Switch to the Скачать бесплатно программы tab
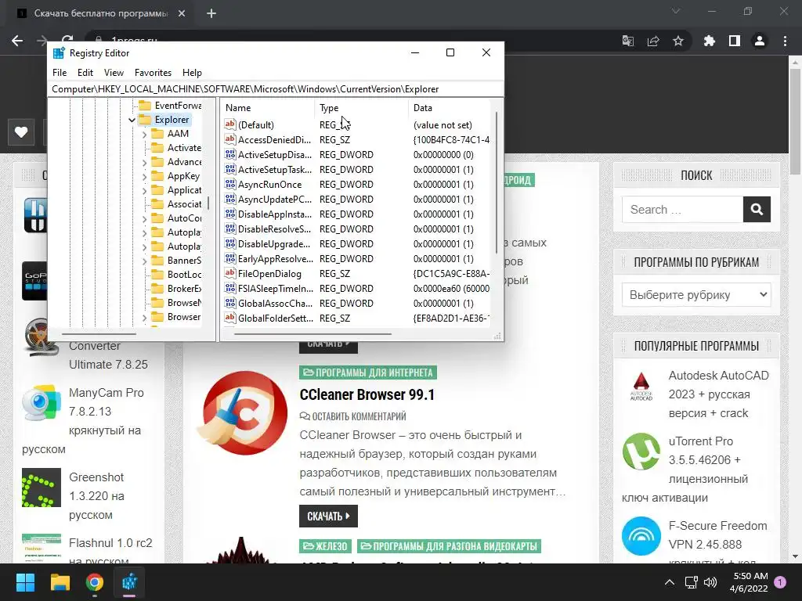 point(101,13)
